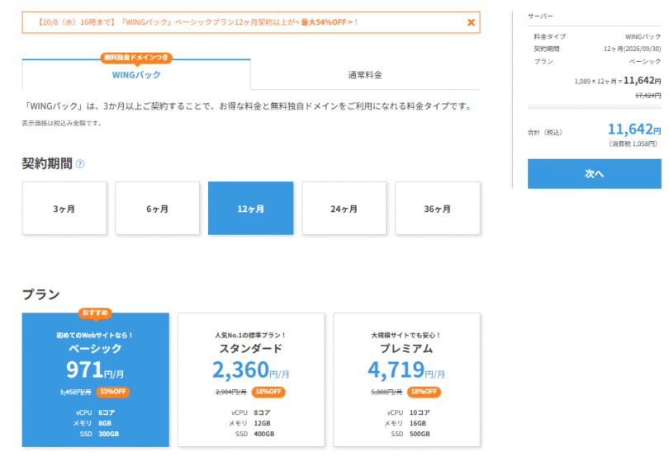This screenshot has width=669, height=475.
Task: Click the help icon beside 契約期間
Action: pyautogui.click(x=80, y=163)
